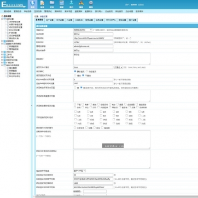Image resolution: width=198 pixels, height=198 pixels.
Task: Select the 动态首页 radio option
Action: click(87, 71)
